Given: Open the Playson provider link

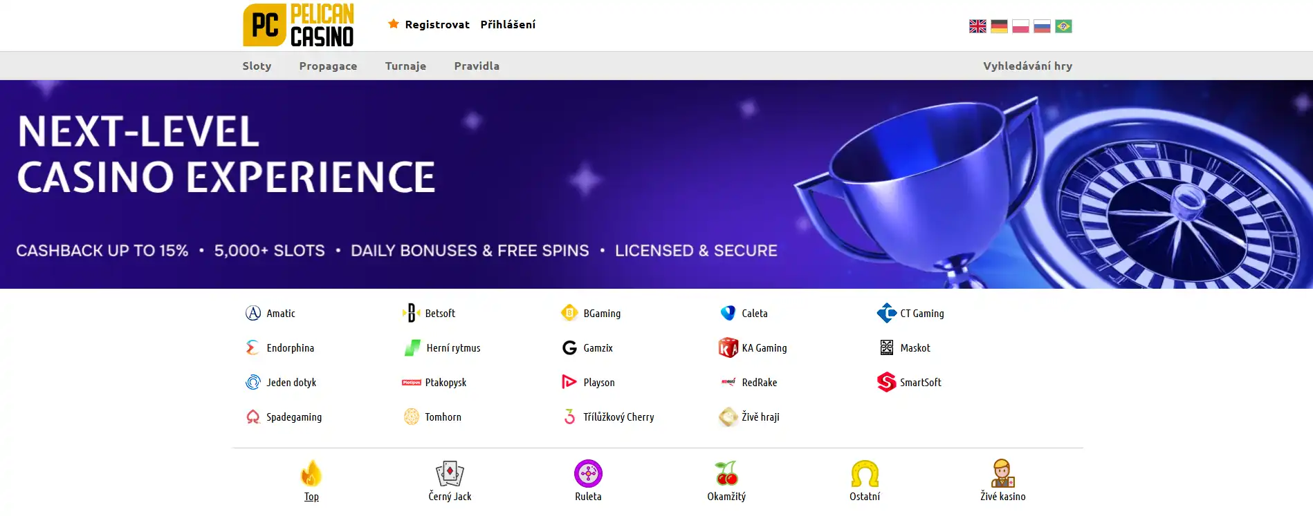Looking at the screenshot, I should 599,382.
